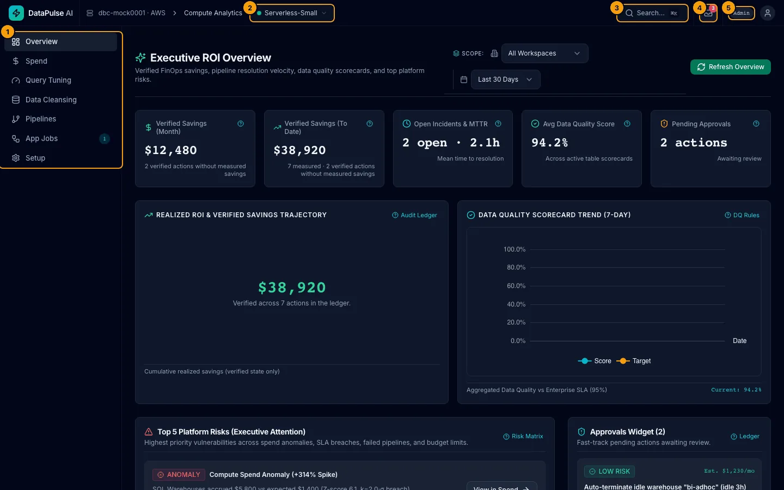
Task: Click the warning triangle icon beside Top 5 Platform Risks
Action: coord(149,432)
